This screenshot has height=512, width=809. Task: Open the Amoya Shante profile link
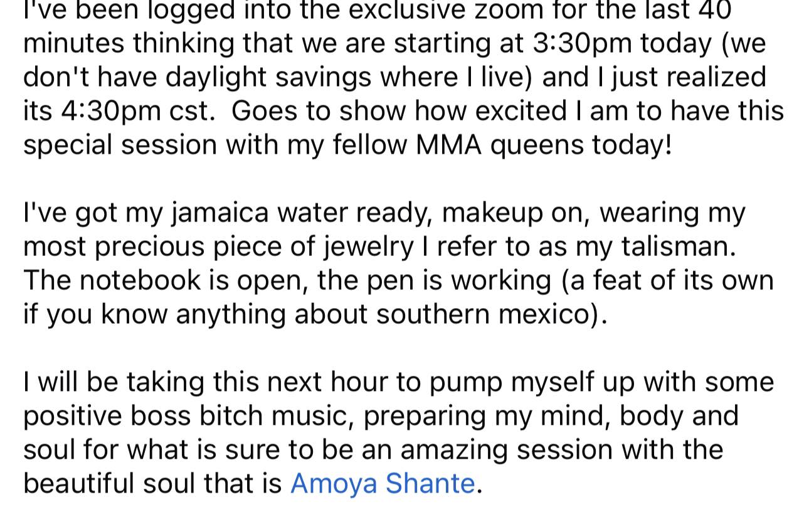(383, 483)
